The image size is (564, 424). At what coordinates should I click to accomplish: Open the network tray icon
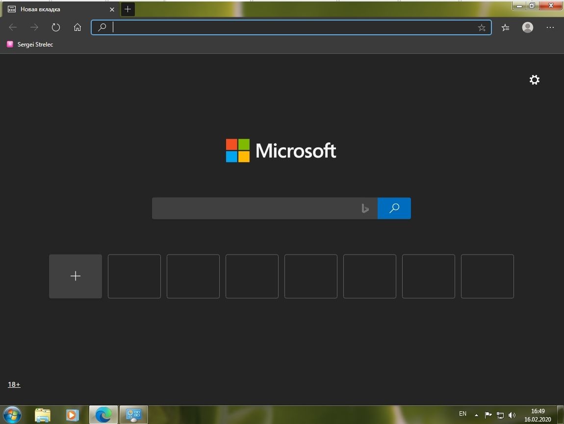(500, 415)
